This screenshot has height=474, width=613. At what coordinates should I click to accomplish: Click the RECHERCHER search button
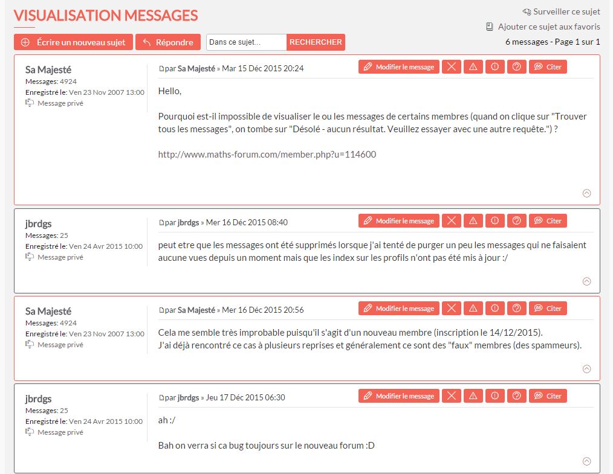(x=316, y=42)
